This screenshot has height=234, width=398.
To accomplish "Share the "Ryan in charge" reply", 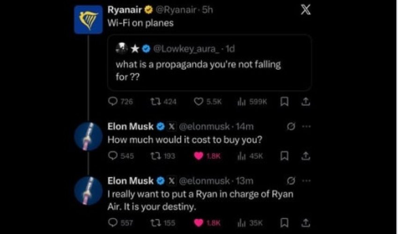I will [x=305, y=223].
